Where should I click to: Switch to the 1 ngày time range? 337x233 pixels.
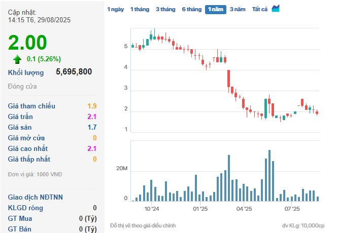point(115,9)
